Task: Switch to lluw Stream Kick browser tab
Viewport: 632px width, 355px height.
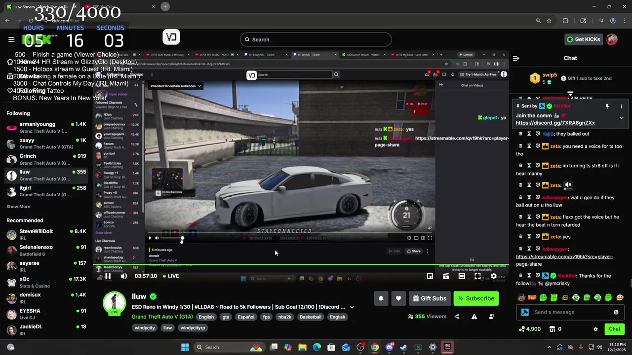Action: click(42, 7)
